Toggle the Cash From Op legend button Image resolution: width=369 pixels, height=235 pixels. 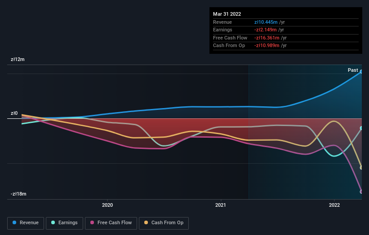click(x=164, y=223)
